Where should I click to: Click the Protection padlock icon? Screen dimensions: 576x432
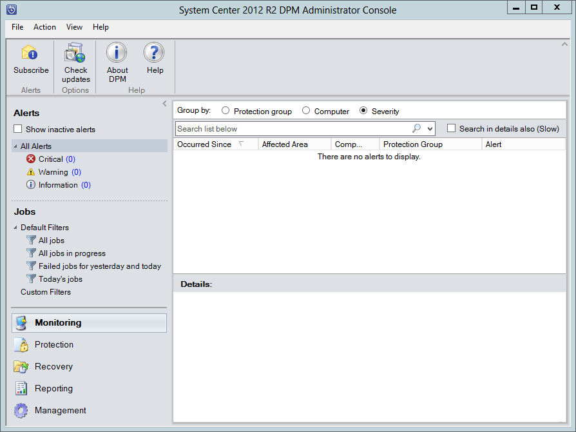[x=21, y=344]
